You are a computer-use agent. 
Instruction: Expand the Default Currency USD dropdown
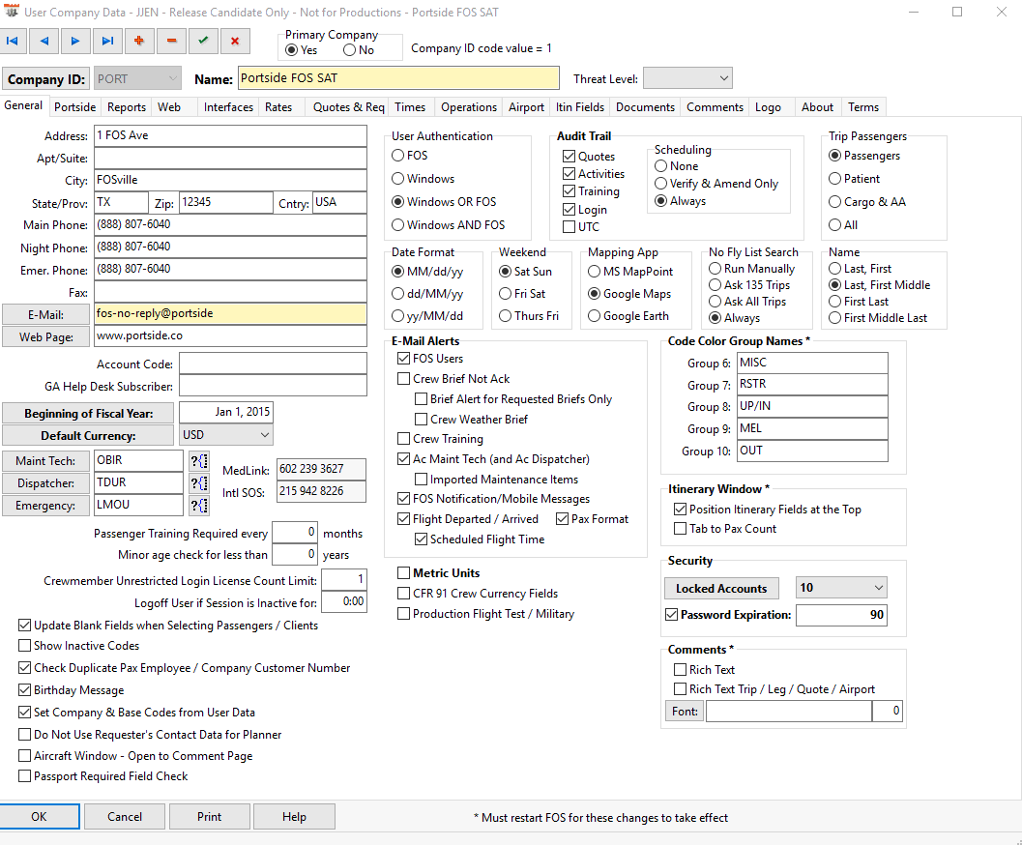(225, 436)
